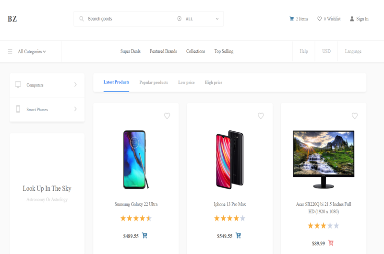Clear the search field with the X icon

click(180, 19)
